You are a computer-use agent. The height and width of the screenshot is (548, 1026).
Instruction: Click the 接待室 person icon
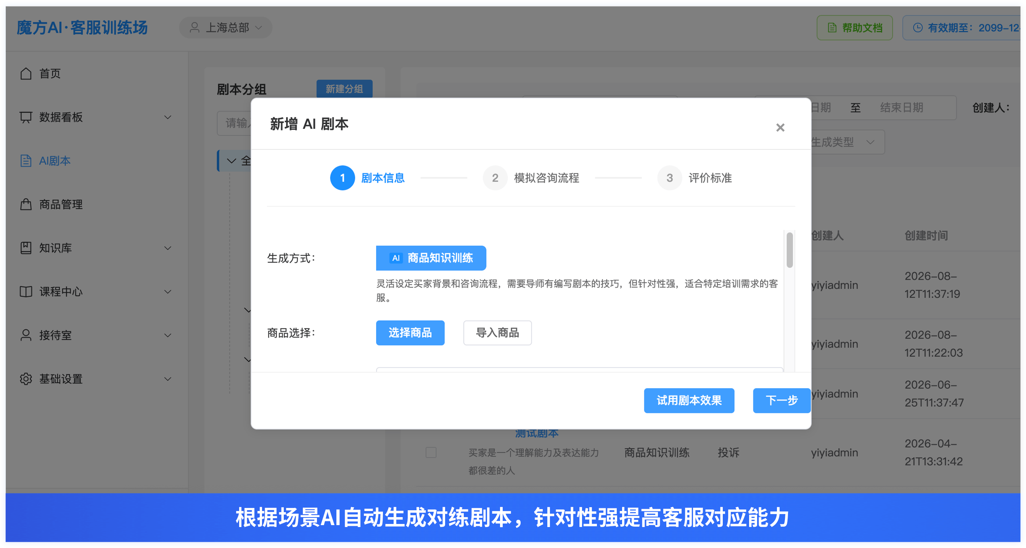point(26,335)
